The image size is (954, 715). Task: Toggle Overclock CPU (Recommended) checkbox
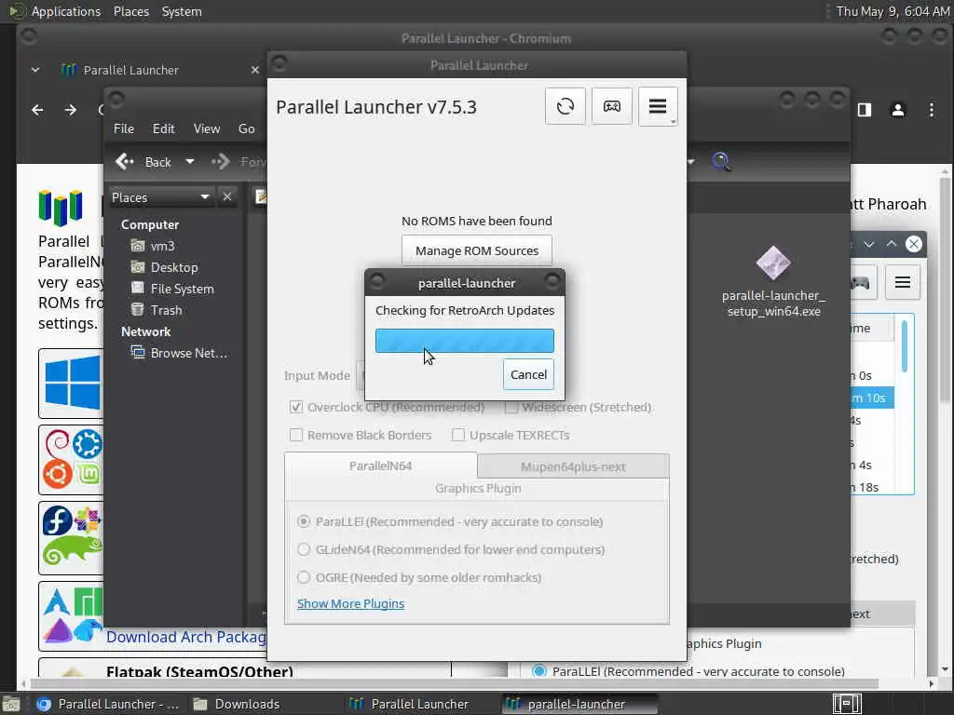click(295, 408)
